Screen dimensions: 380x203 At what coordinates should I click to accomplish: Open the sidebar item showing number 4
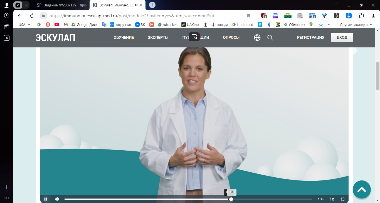(x=7, y=38)
